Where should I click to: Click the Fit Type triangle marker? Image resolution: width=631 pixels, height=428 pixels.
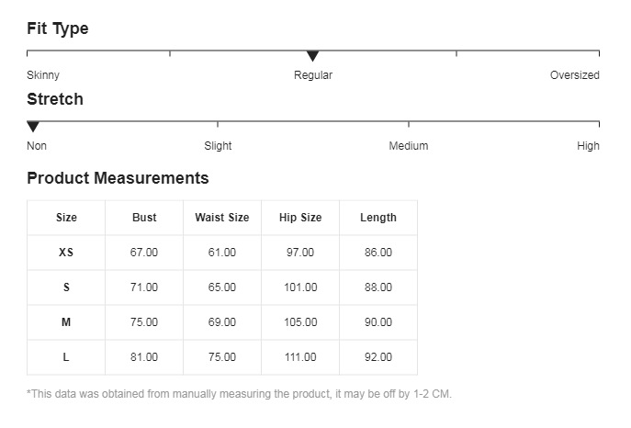312,57
